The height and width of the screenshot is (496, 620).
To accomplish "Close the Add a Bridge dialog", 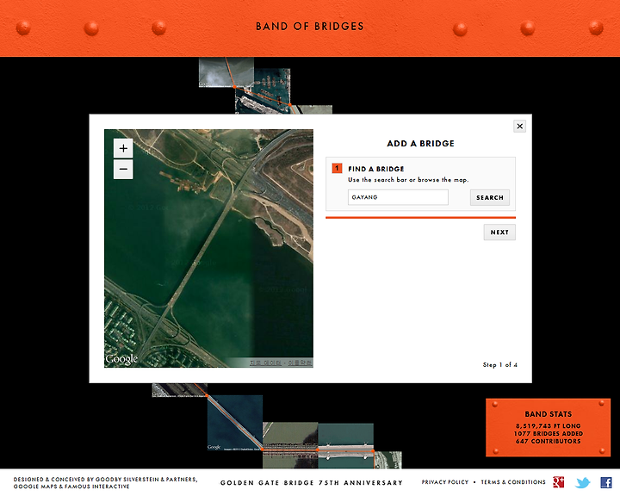I will [x=519, y=127].
